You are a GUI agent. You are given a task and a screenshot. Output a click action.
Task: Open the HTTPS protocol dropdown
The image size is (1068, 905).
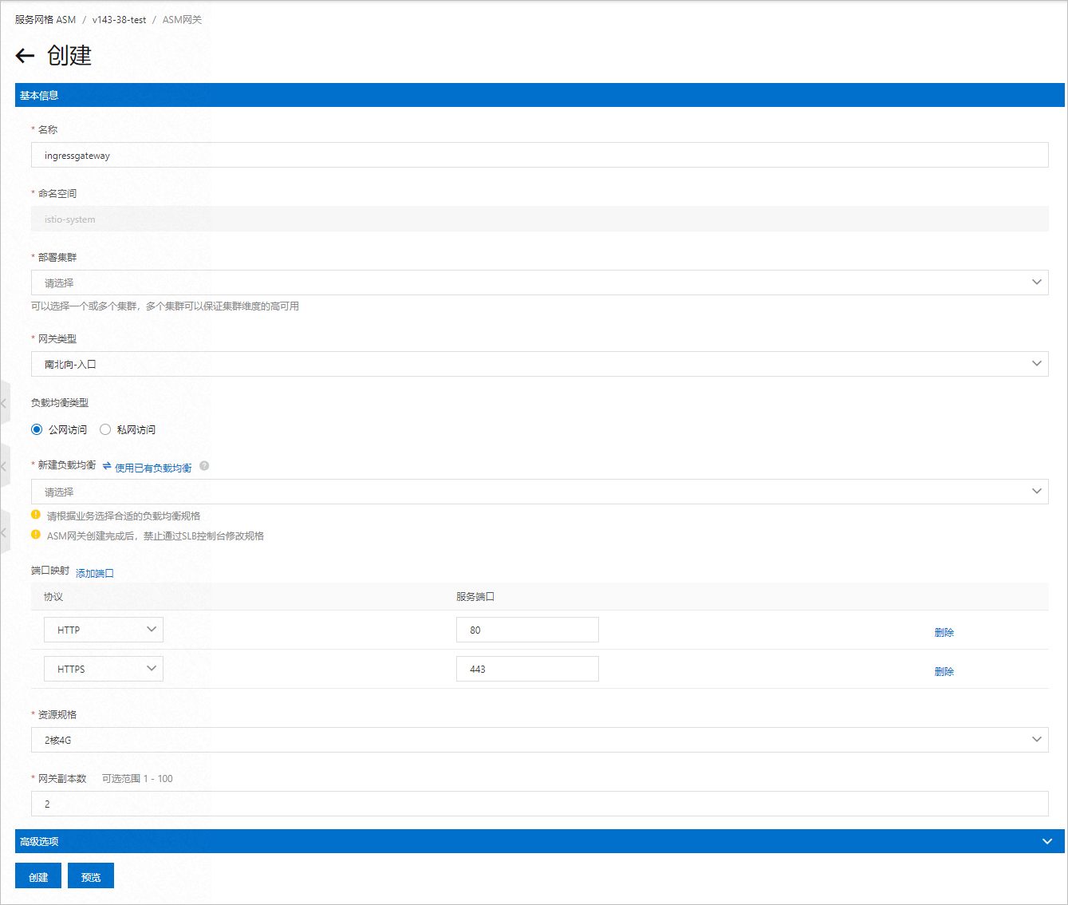point(104,669)
